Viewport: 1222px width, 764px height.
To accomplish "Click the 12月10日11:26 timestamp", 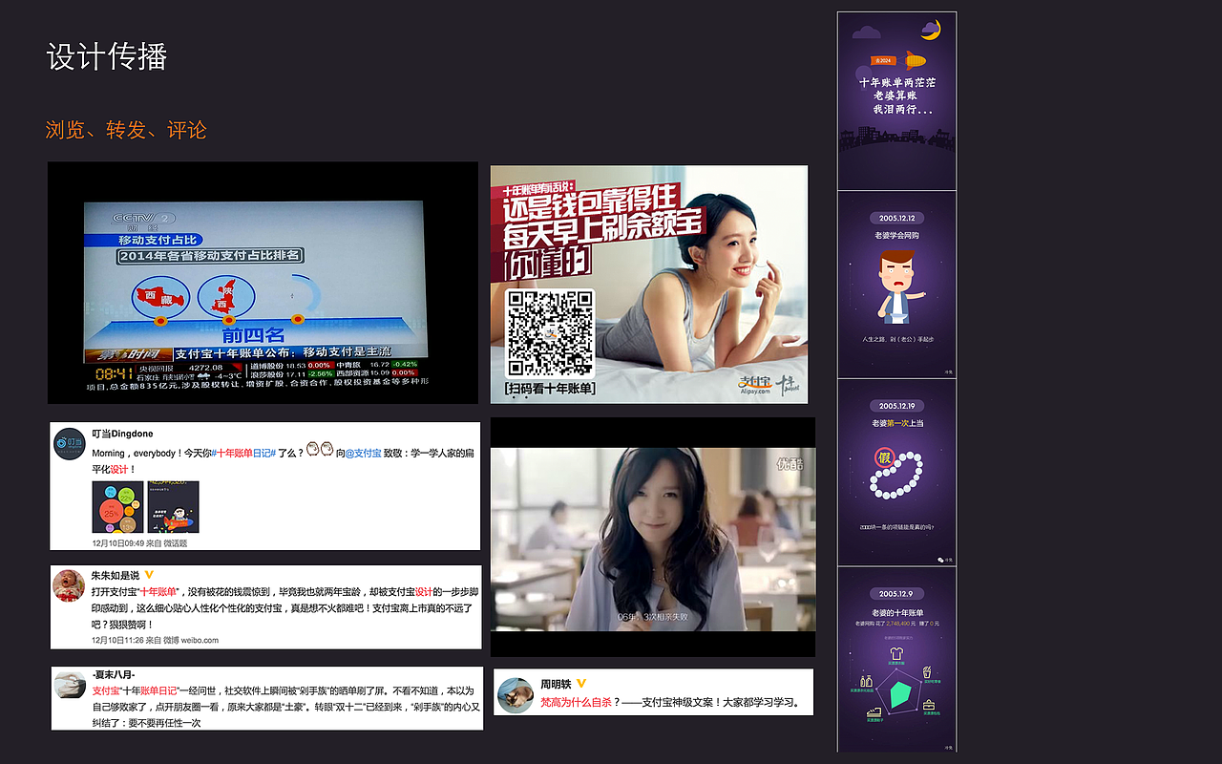I will [x=117, y=640].
